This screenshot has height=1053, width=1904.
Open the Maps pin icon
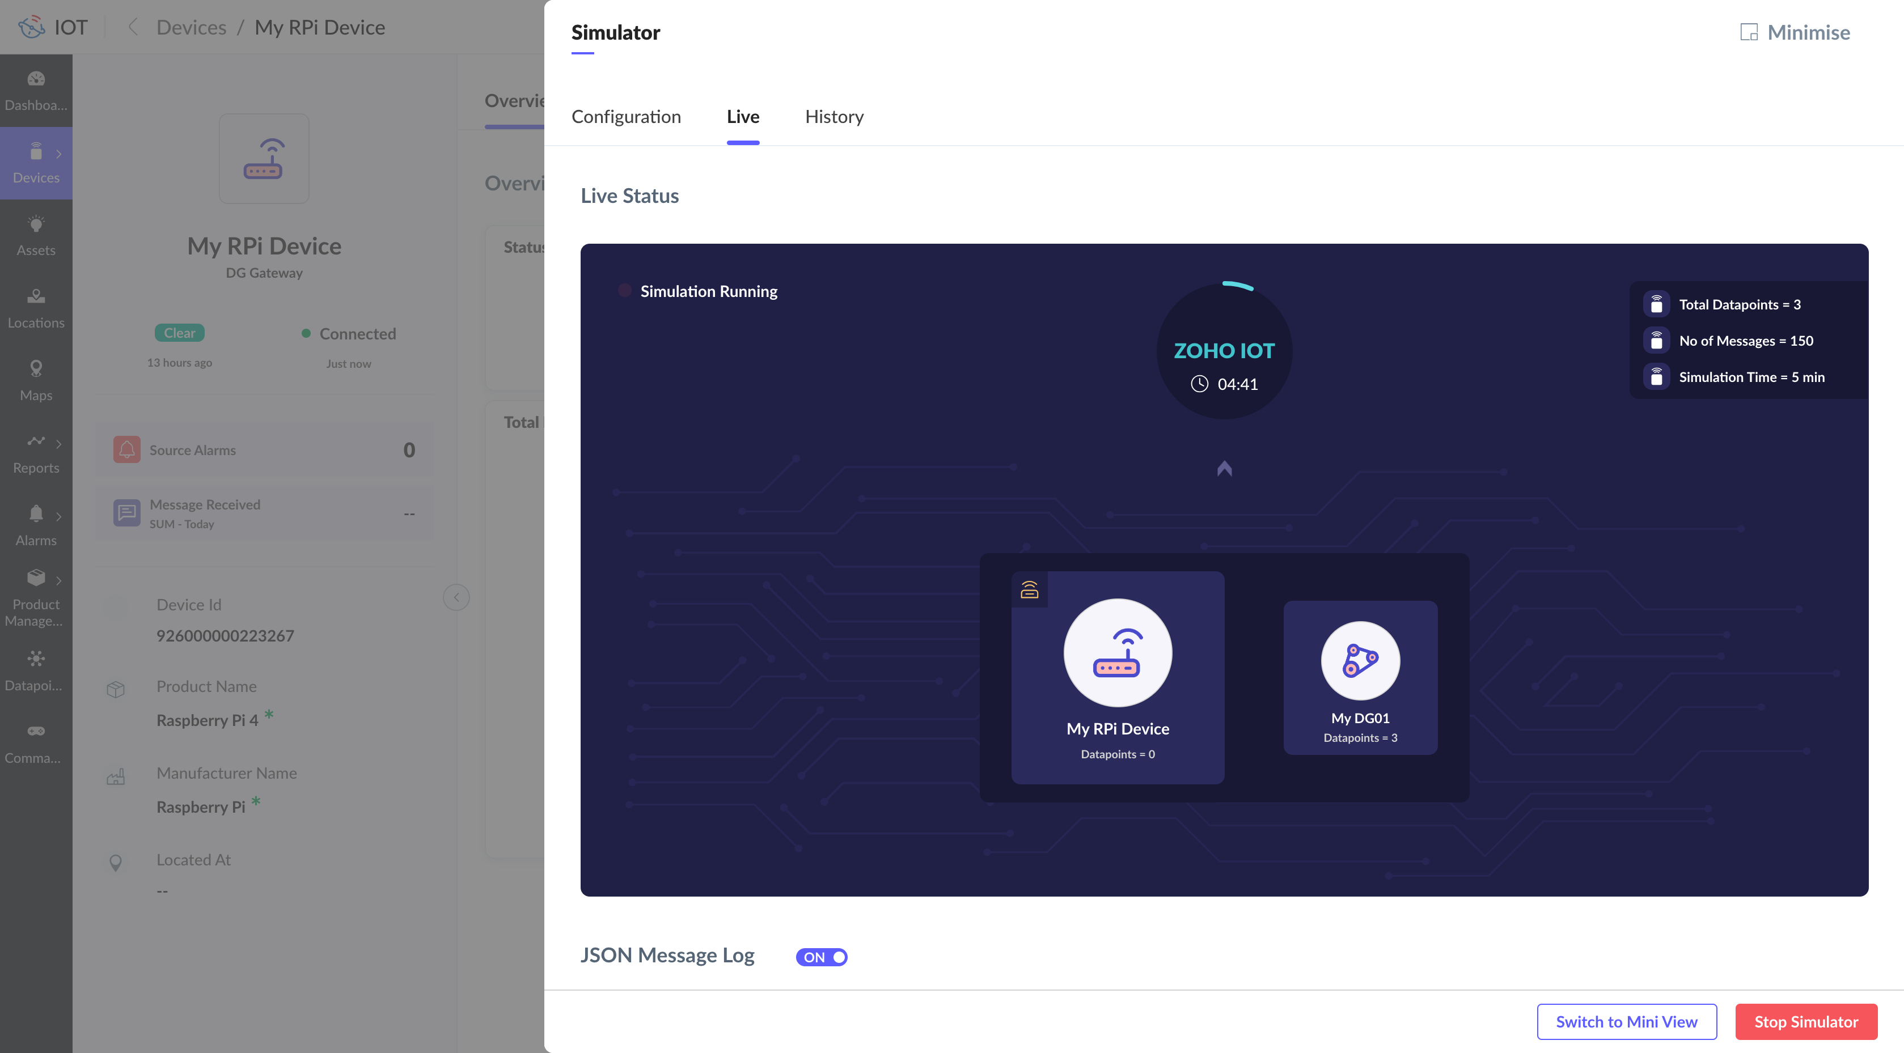36,369
